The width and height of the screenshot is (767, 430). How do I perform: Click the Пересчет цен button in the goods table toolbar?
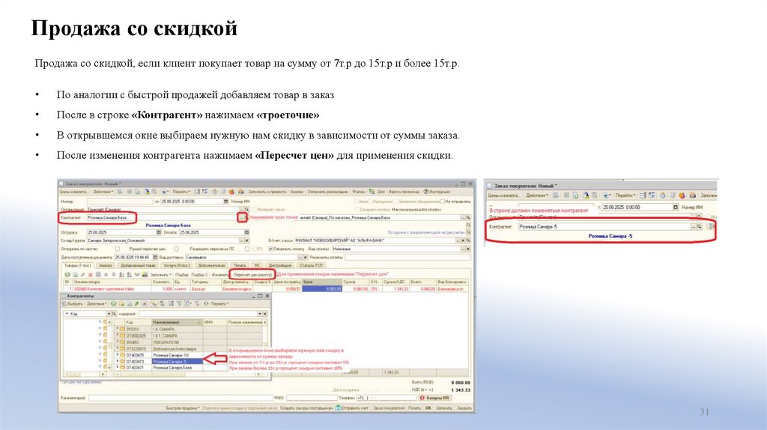[253, 274]
